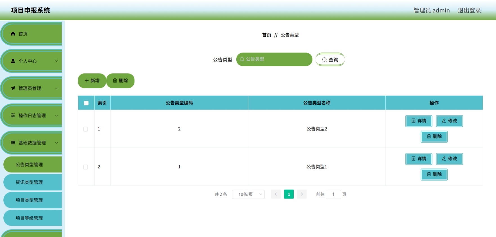Click the document icon in 公告类型1 详情 button
This screenshot has height=237, width=496.
(x=414, y=159)
